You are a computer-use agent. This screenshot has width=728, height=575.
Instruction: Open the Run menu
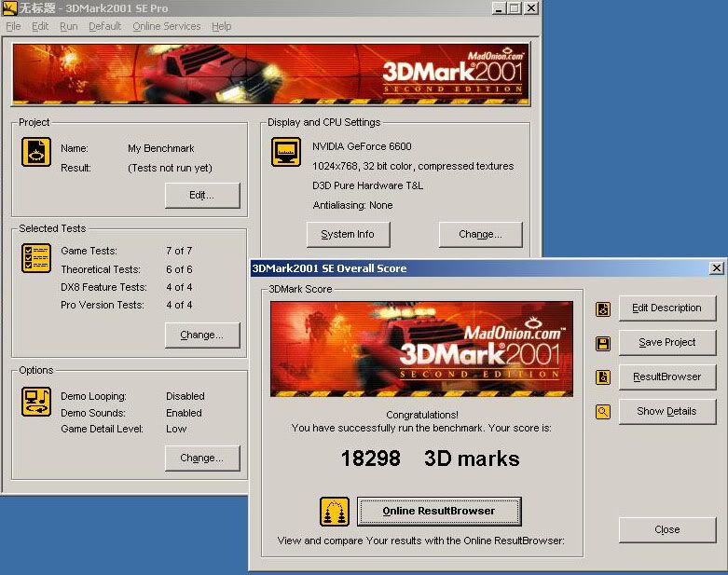click(x=69, y=26)
